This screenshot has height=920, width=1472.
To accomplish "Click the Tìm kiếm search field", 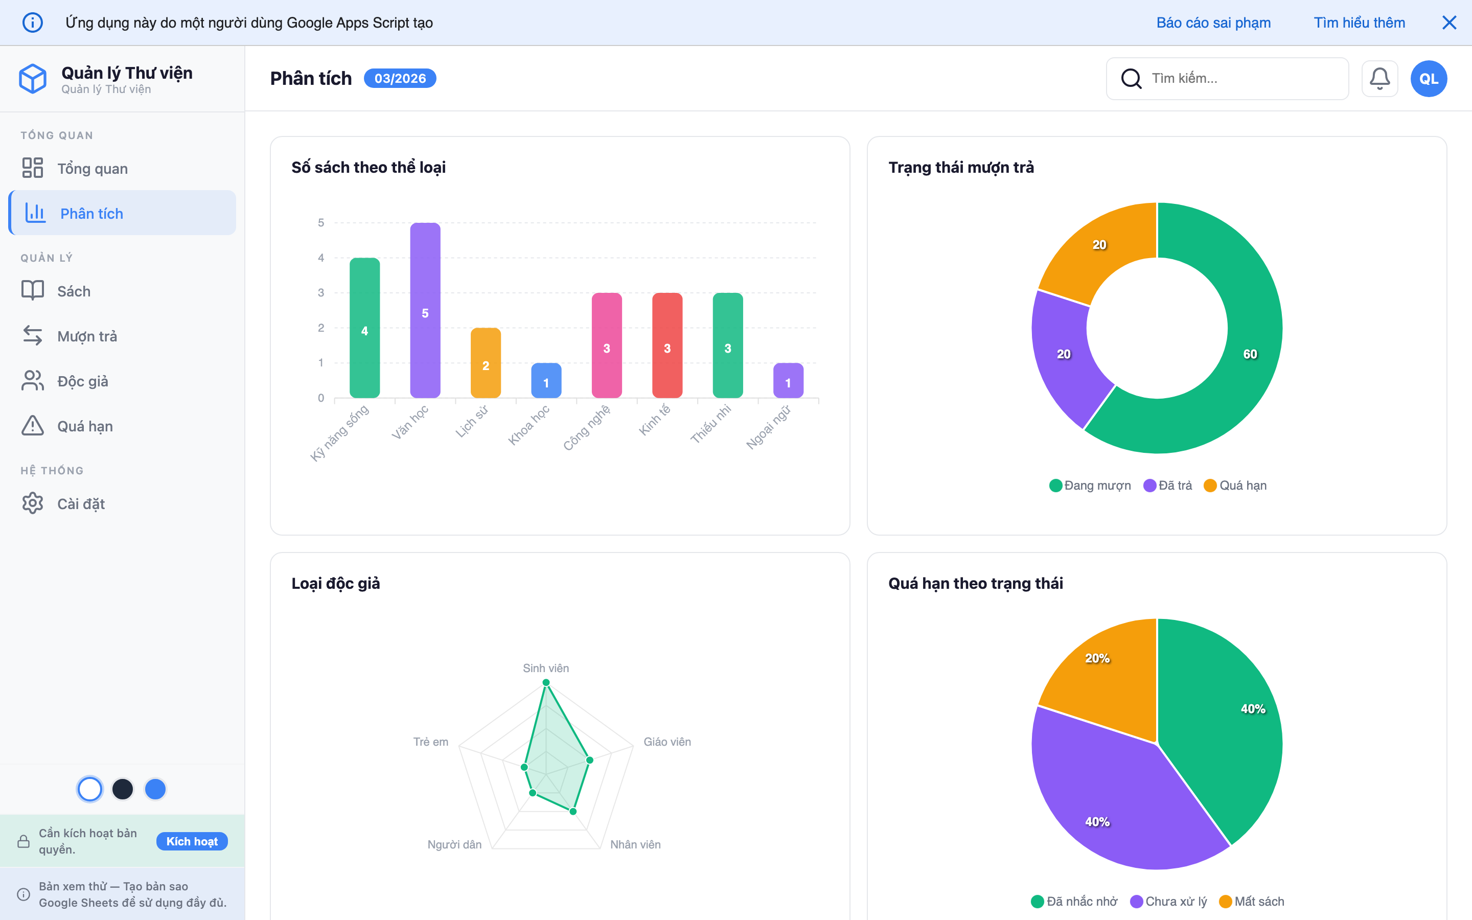I will click(1241, 79).
